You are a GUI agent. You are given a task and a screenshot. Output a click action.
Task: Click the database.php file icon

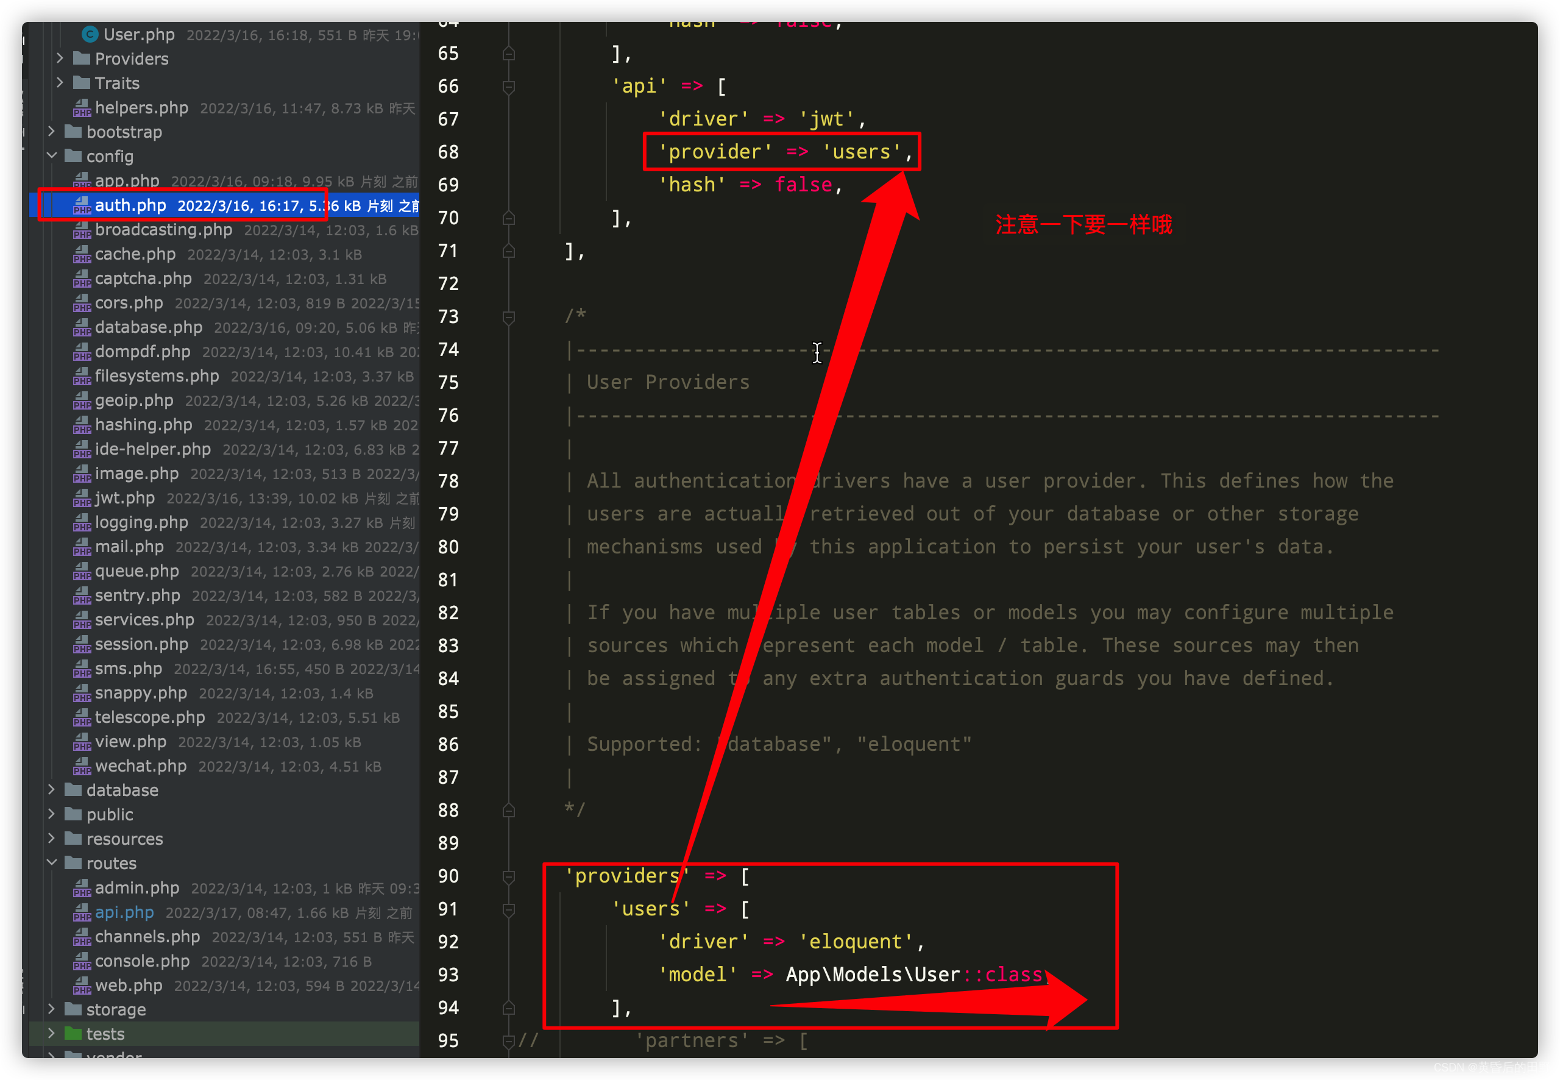[x=82, y=327]
